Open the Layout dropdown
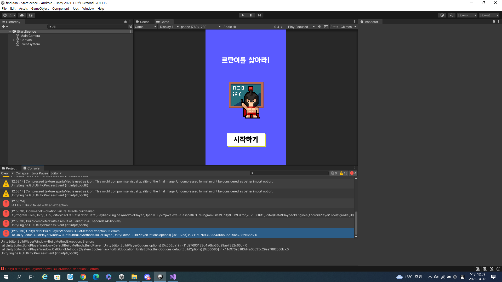502x282 pixels. [489, 15]
